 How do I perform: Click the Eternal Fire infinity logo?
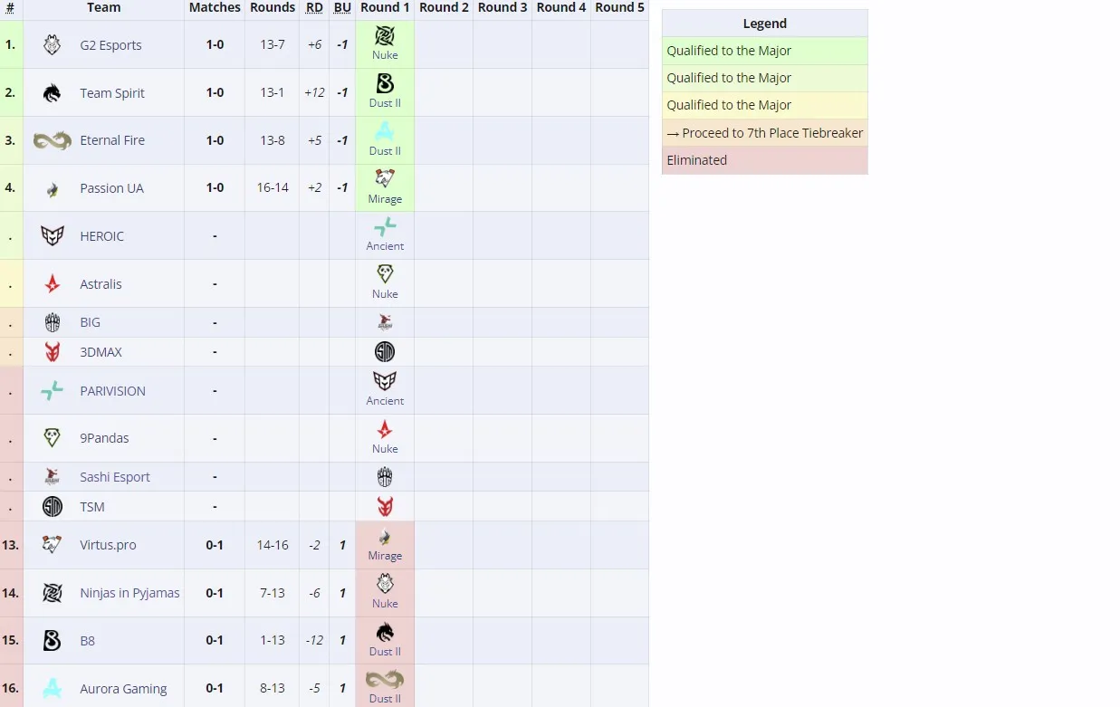(53, 140)
